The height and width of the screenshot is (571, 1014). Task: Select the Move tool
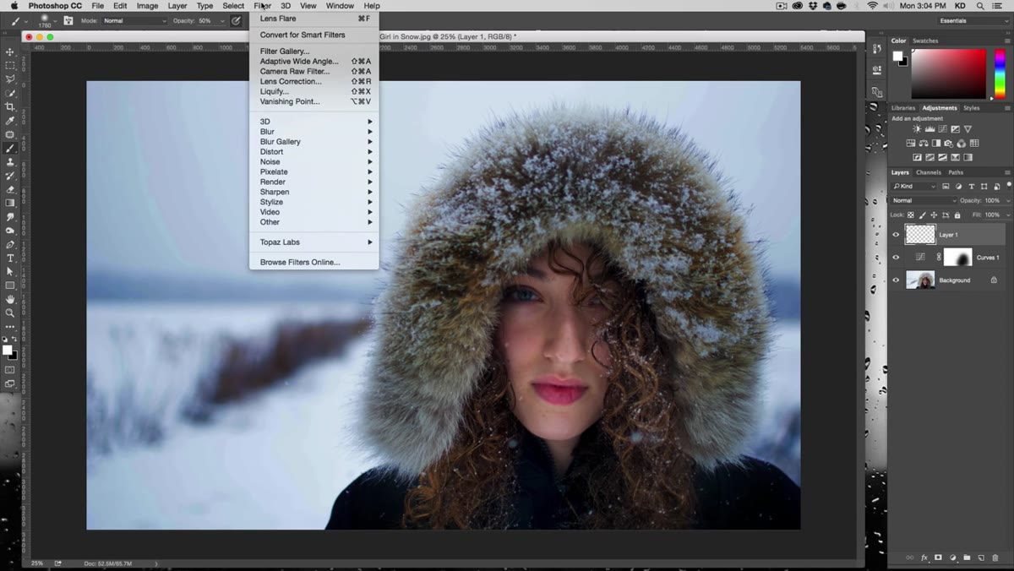pos(10,52)
